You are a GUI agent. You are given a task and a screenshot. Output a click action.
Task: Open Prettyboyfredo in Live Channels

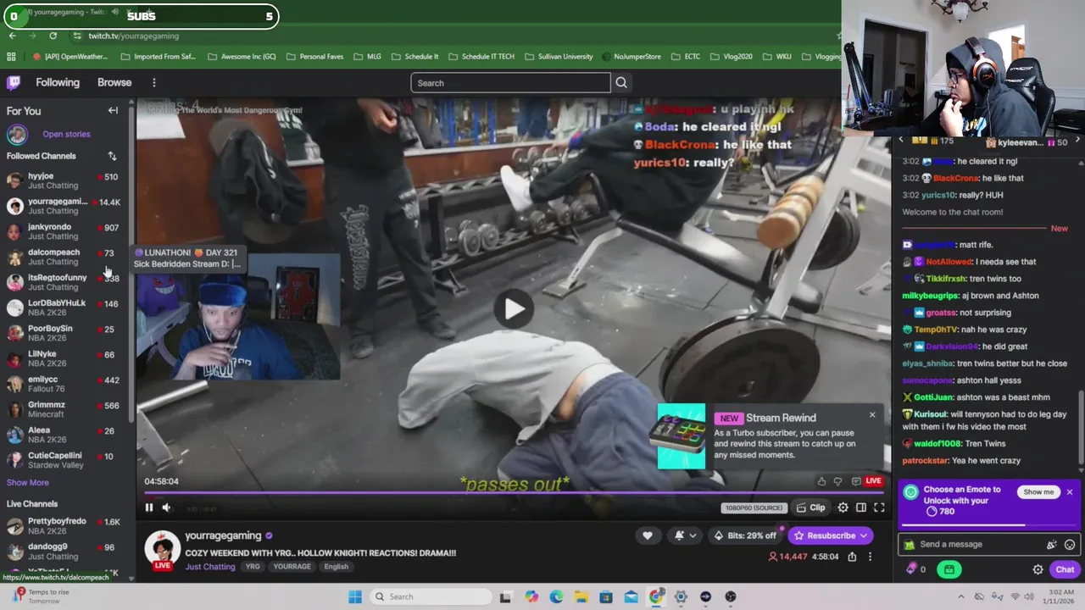click(x=64, y=526)
